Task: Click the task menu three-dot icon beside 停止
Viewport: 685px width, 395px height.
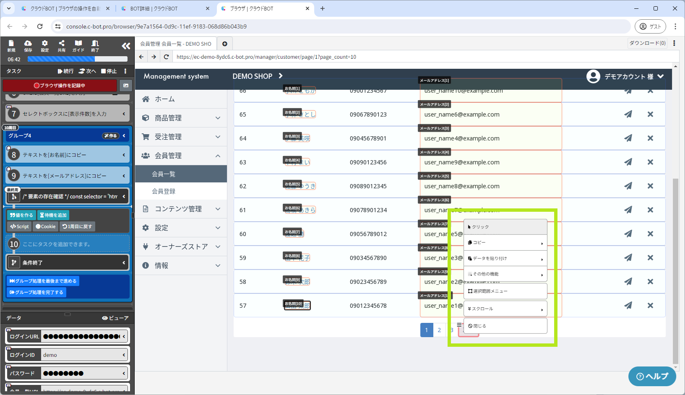Action: click(x=125, y=71)
